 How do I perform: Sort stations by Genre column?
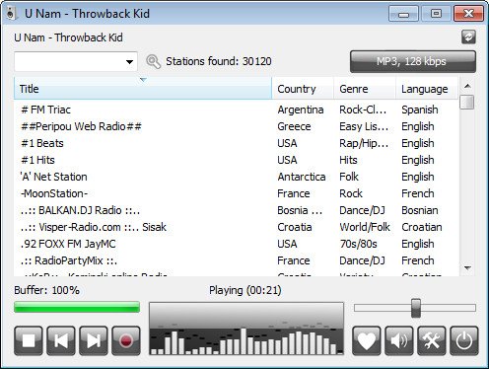click(x=365, y=89)
